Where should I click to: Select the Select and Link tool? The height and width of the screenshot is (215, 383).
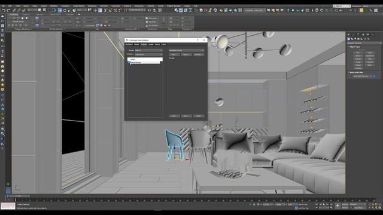(14, 11)
